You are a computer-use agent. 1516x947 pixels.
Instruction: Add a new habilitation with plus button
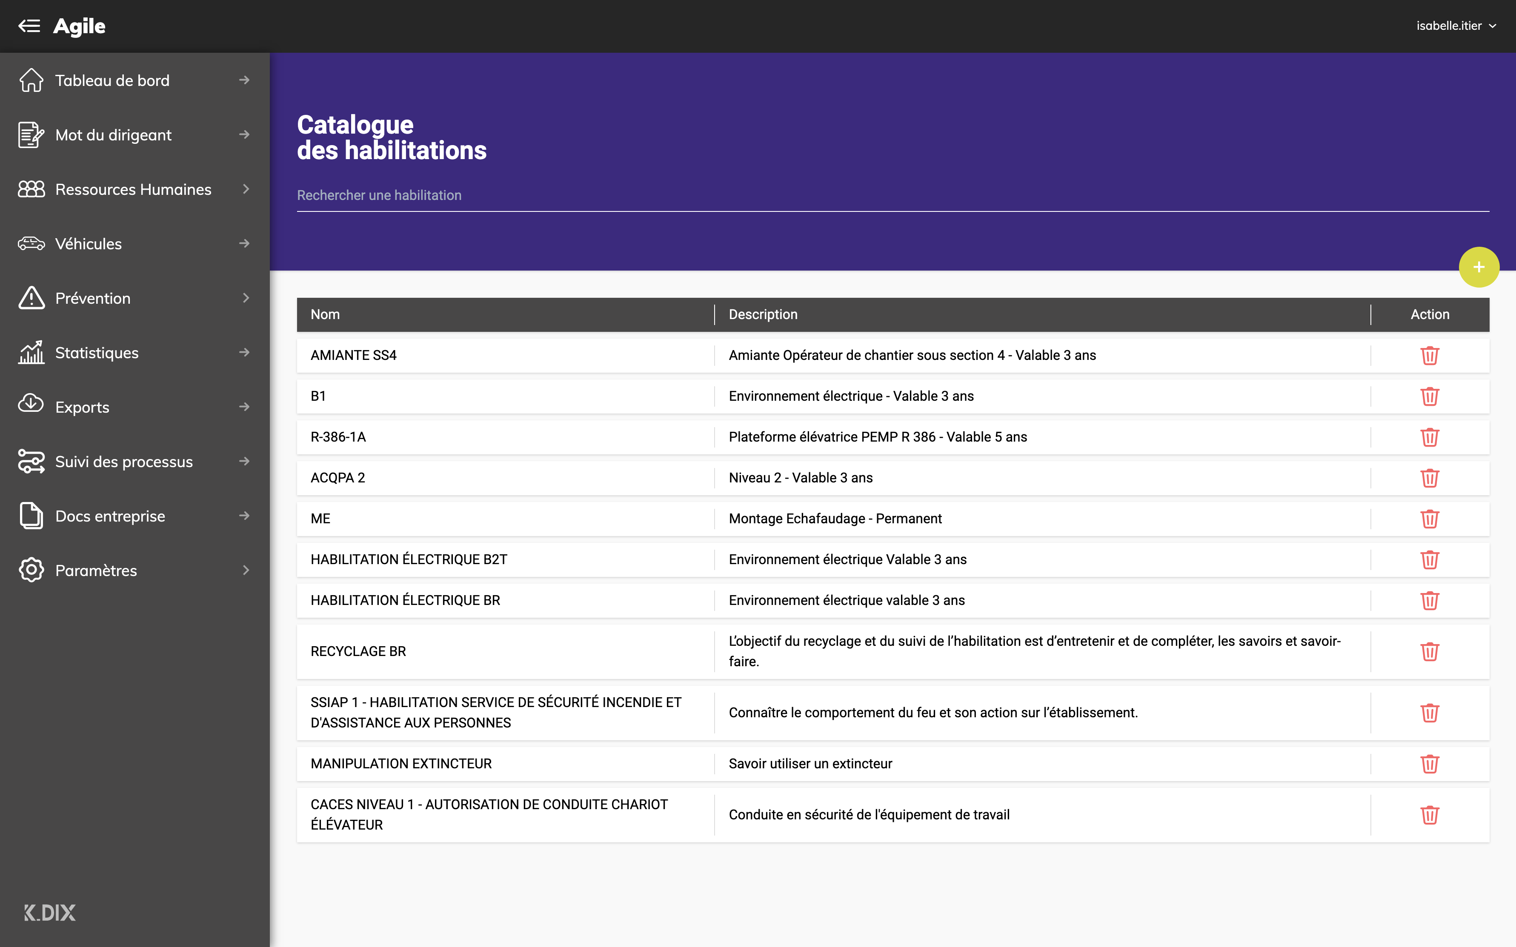point(1479,268)
